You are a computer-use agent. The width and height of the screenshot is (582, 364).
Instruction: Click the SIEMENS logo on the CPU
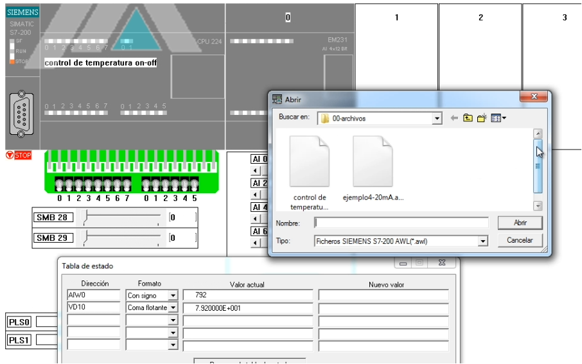tap(22, 12)
